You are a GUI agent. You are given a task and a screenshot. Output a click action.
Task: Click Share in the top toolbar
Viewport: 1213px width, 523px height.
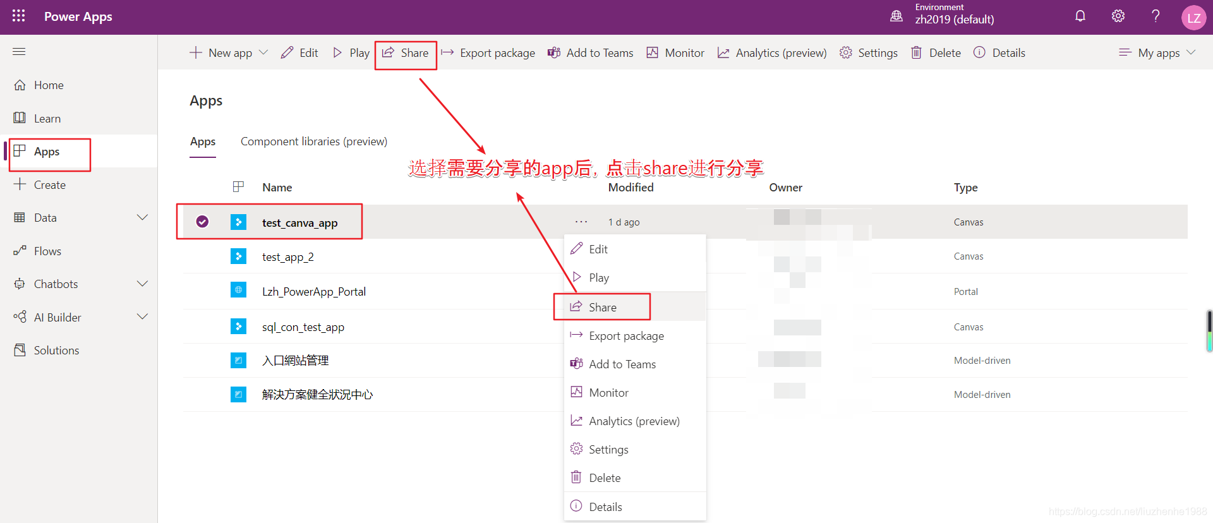406,53
